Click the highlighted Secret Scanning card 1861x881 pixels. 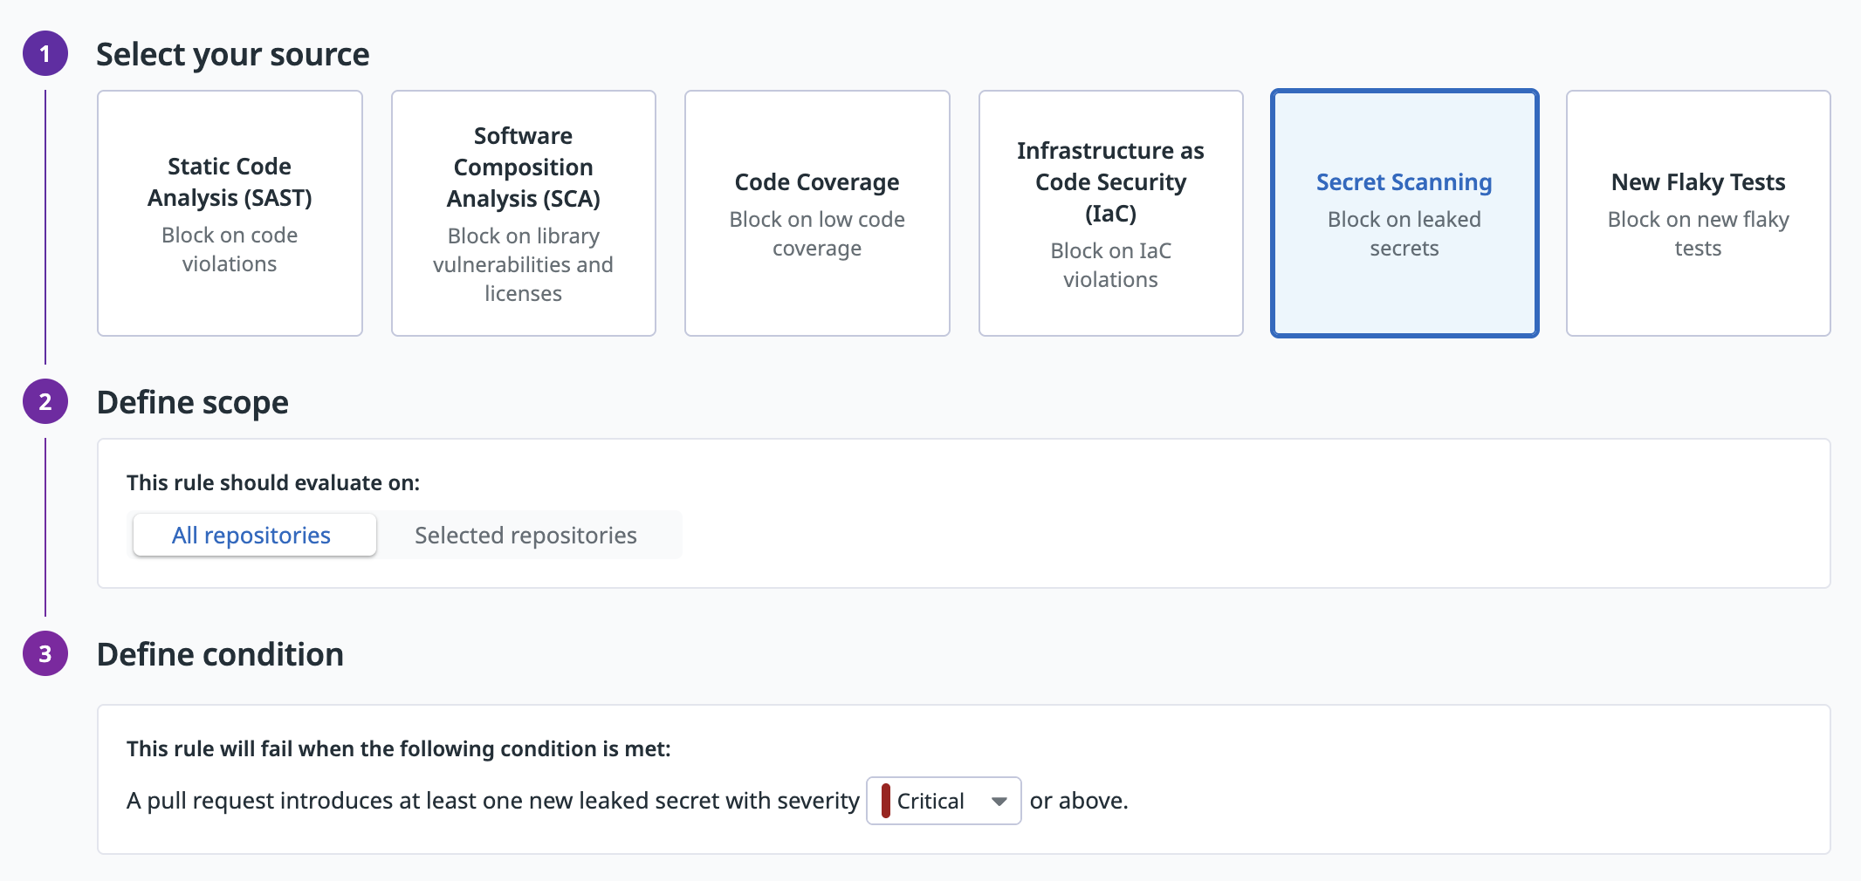click(x=1404, y=214)
